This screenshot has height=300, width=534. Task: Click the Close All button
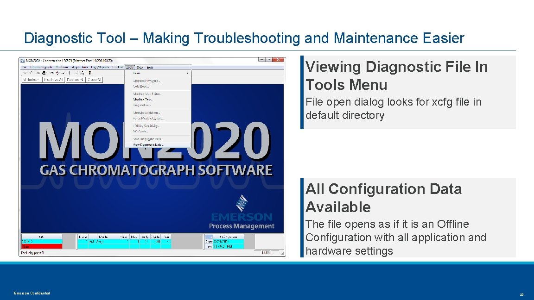click(95, 80)
